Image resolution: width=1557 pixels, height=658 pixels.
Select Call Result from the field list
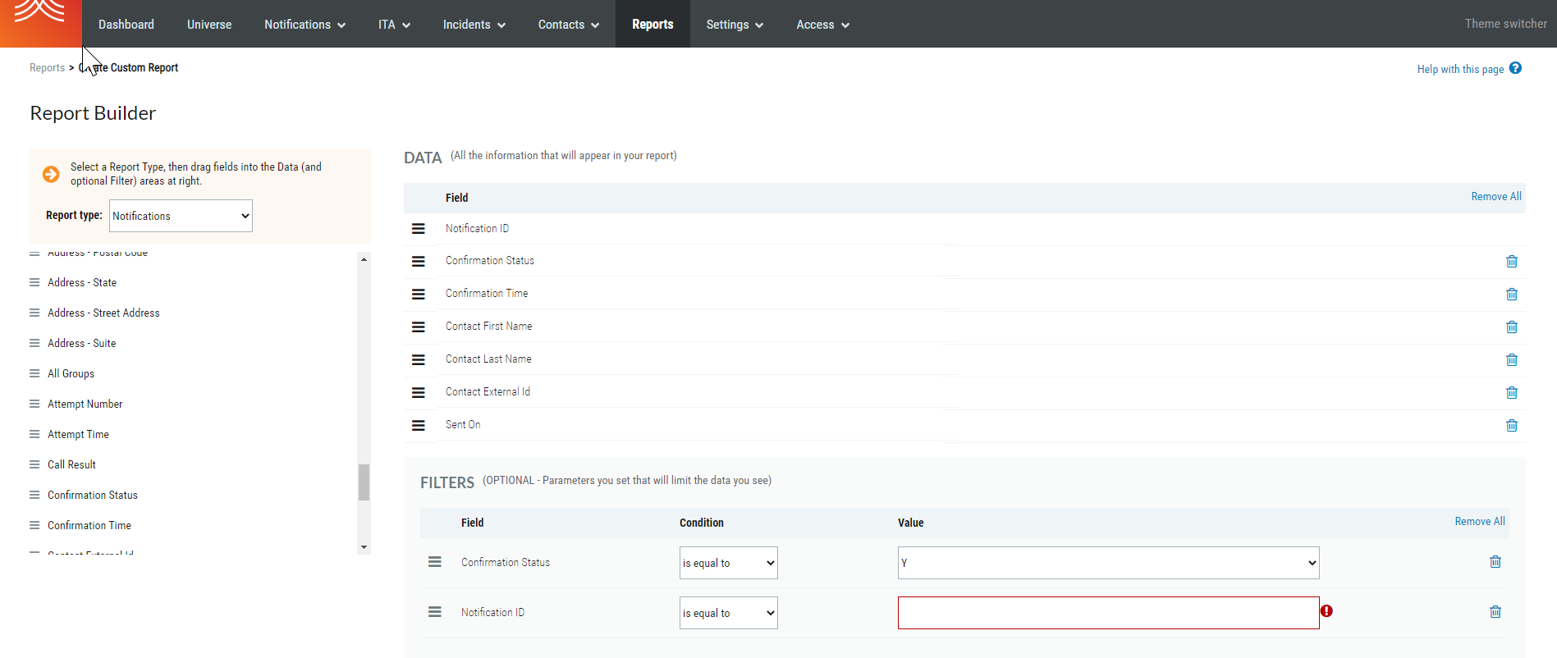(71, 464)
